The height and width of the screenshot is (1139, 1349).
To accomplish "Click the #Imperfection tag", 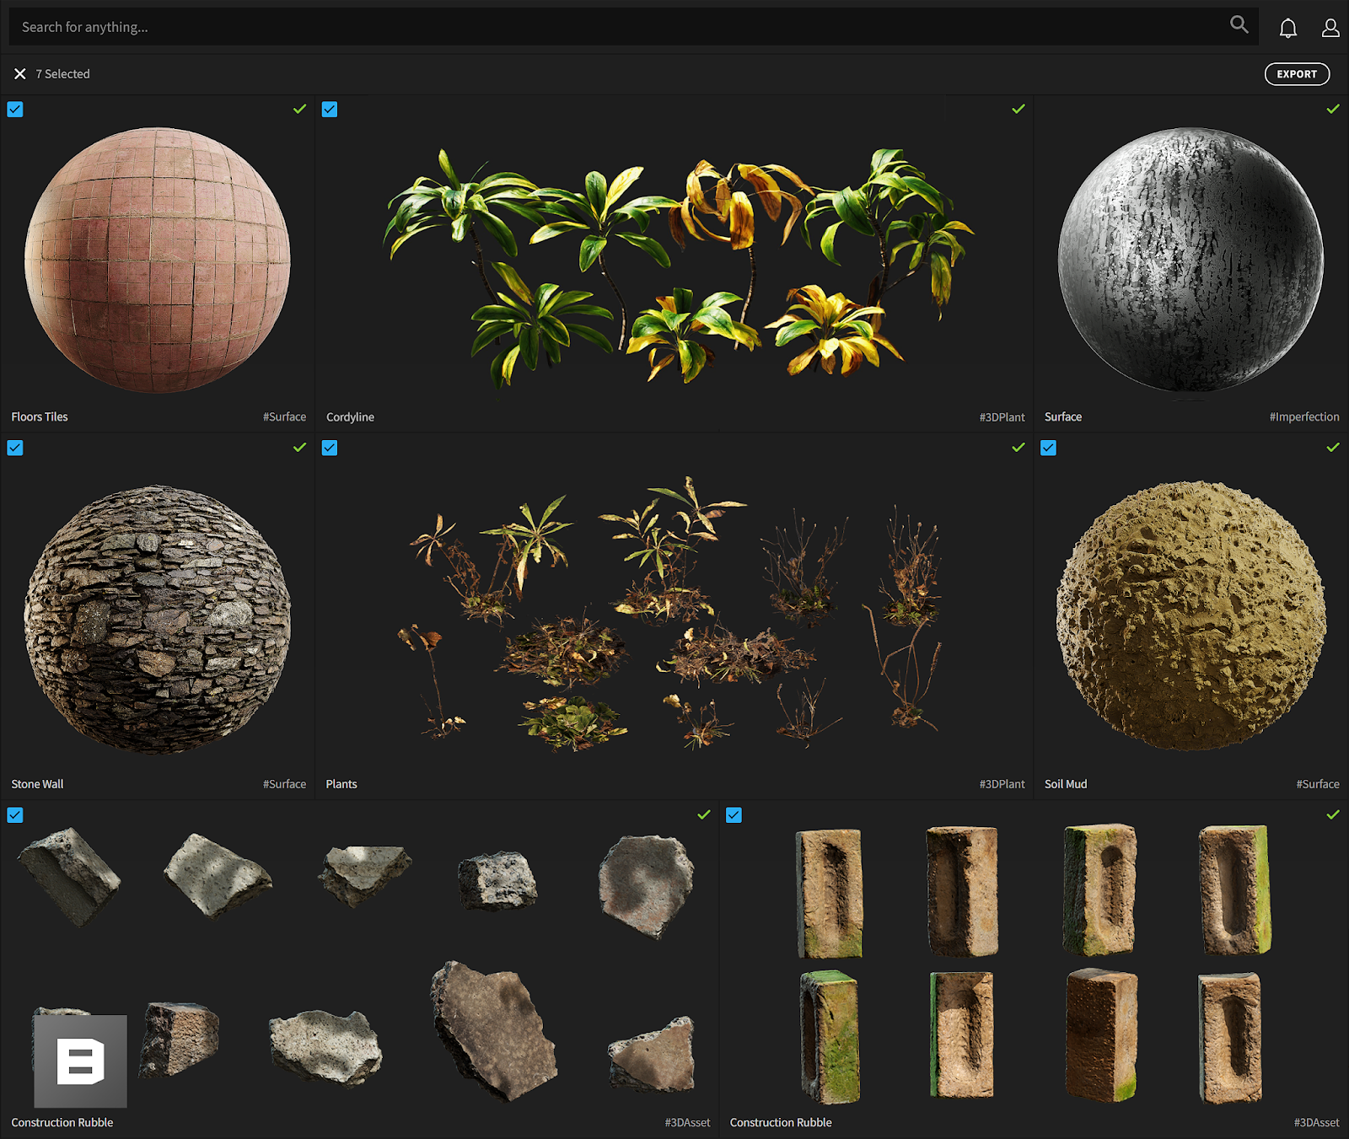I will tap(1304, 416).
